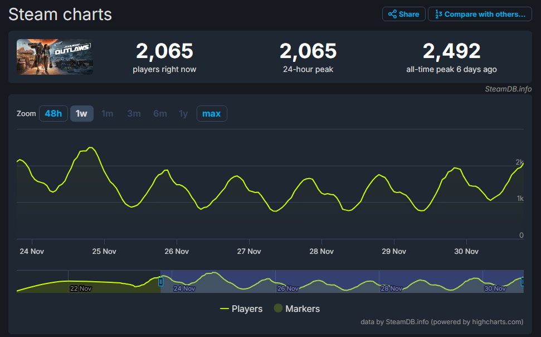Choose the 1y zoom option
The height and width of the screenshot is (337, 541).
(183, 113)
